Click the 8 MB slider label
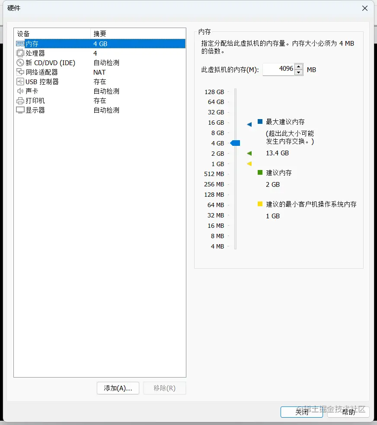This screenshot has width=377, height=425. (x=217, y=236)
